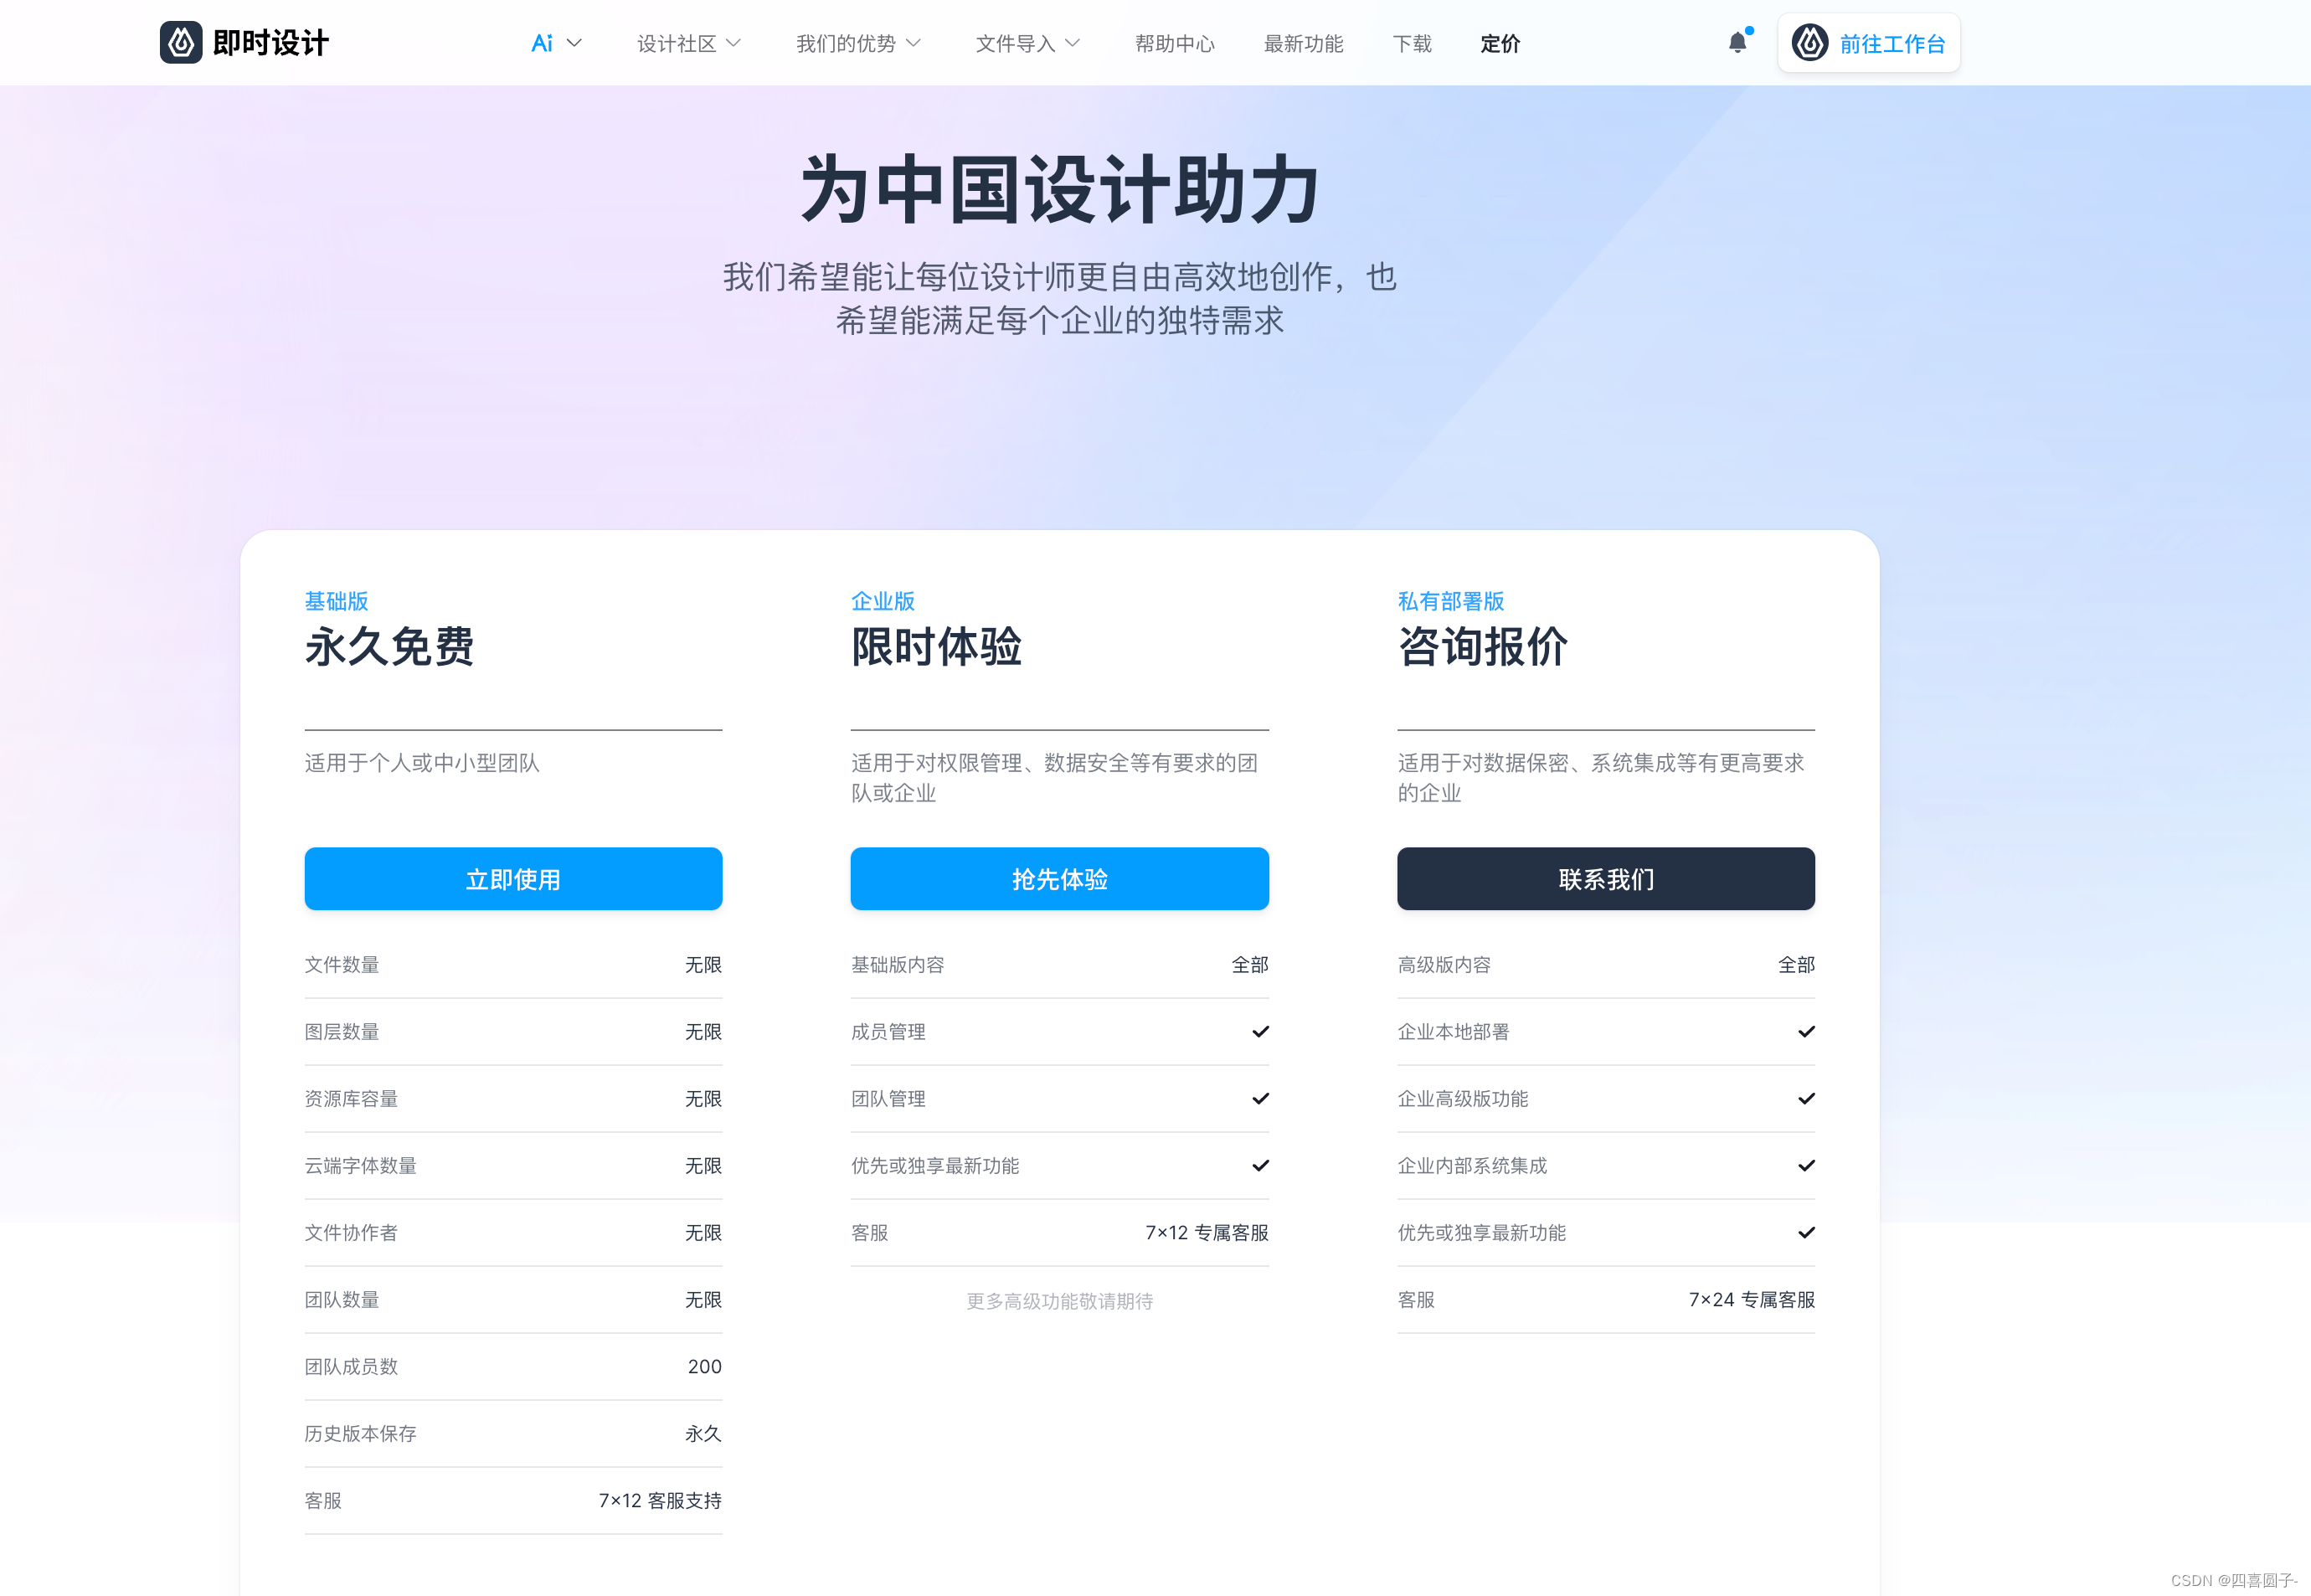
Task: Open the 文件导入 dropdown menu
Action: [x=1027, y=43]
